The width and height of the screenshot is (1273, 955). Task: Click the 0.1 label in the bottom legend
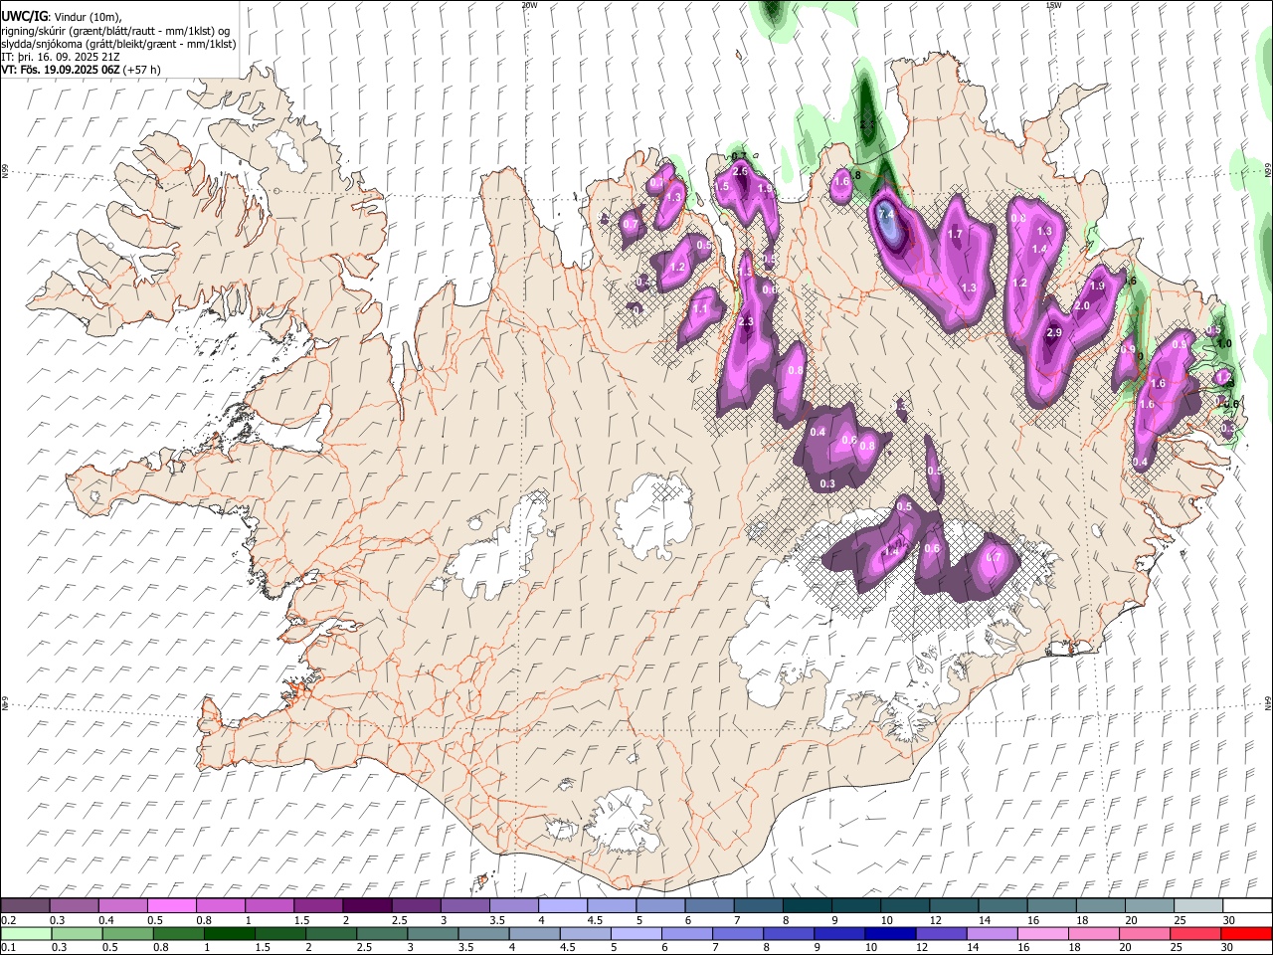[8, 947]
